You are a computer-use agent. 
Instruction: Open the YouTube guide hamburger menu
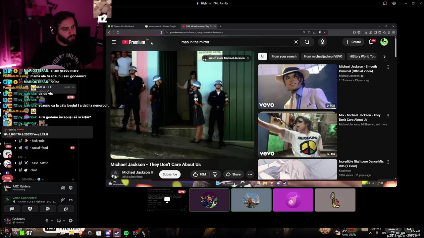(114, 42)
